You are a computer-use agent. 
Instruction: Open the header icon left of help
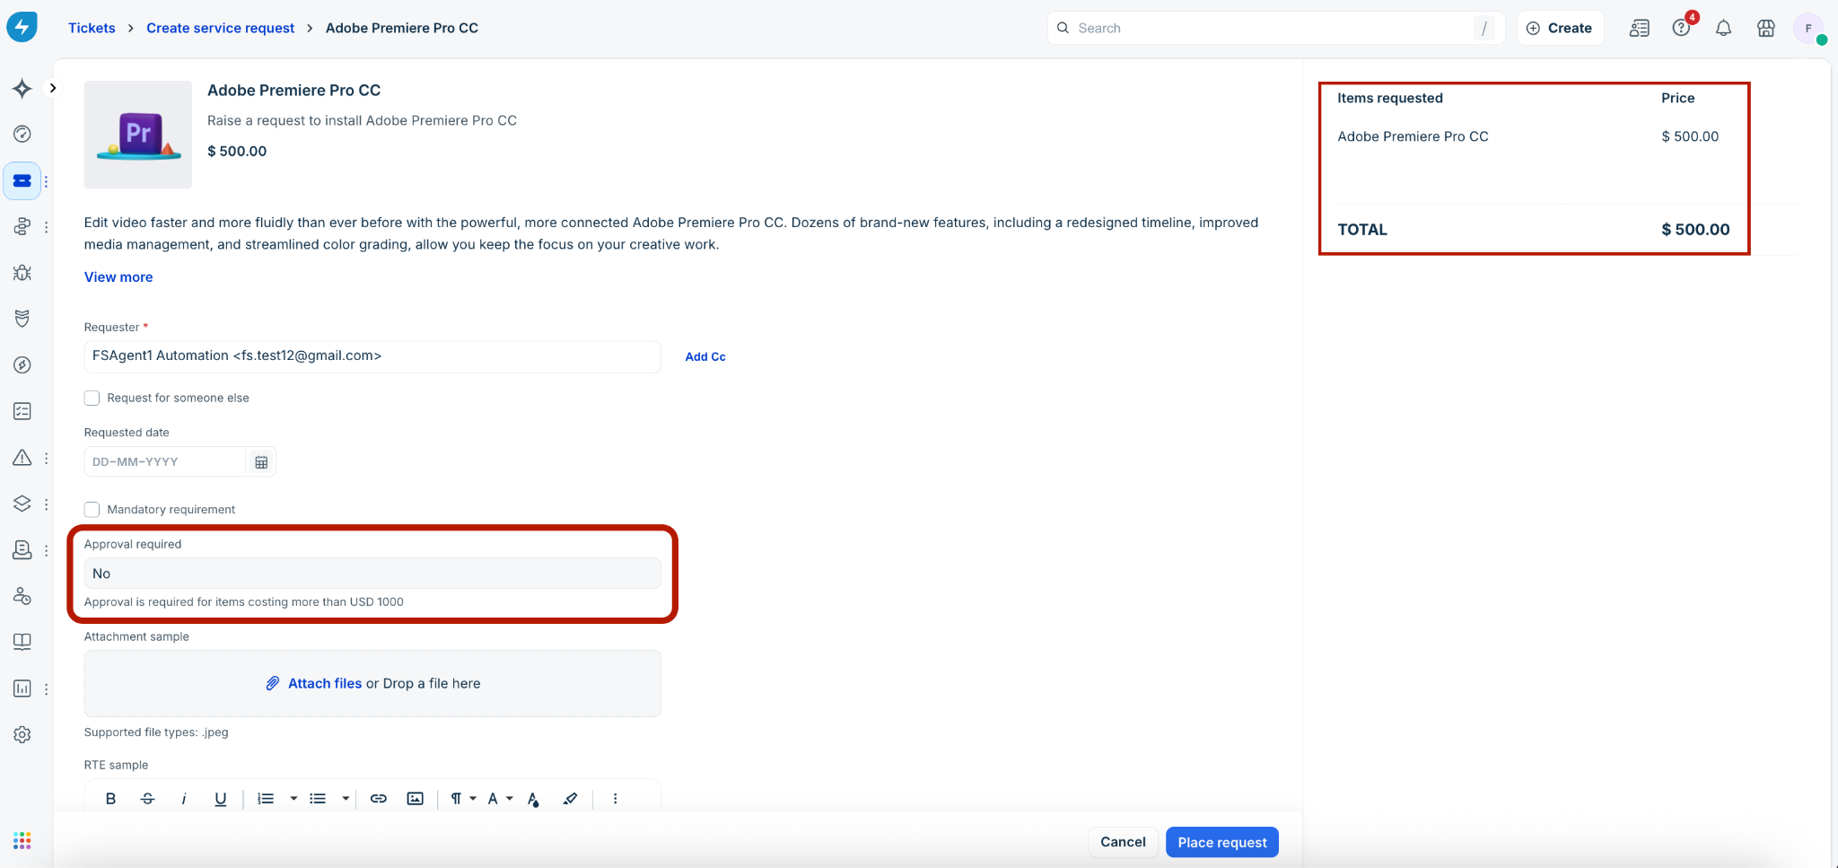click(1639, 28)
